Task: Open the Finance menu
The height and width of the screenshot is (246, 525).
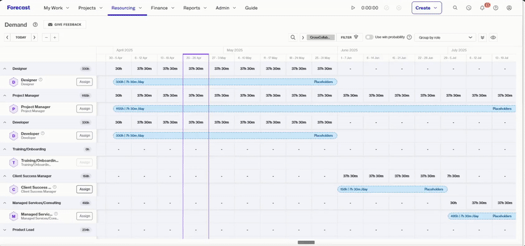Action: (163, 8)
